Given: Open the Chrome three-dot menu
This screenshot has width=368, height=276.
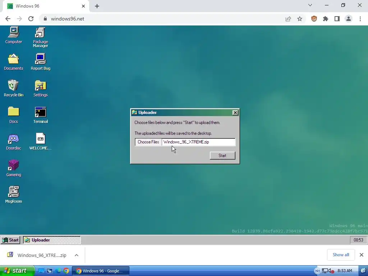Looking at the screenshot, I should coord(360,19).
